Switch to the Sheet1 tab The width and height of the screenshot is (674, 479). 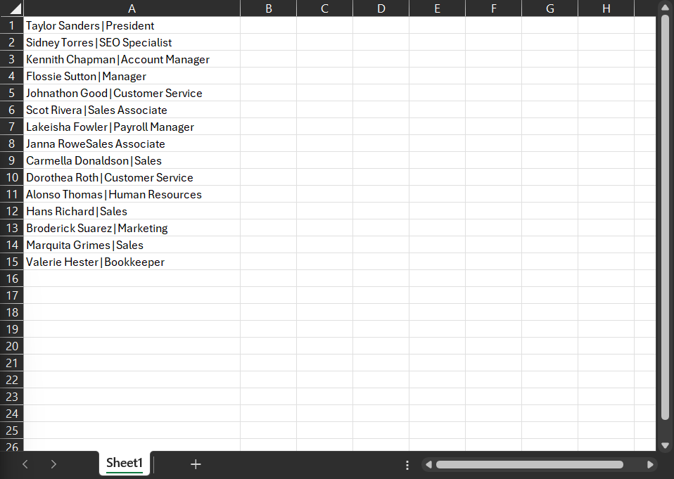[125, 463]
